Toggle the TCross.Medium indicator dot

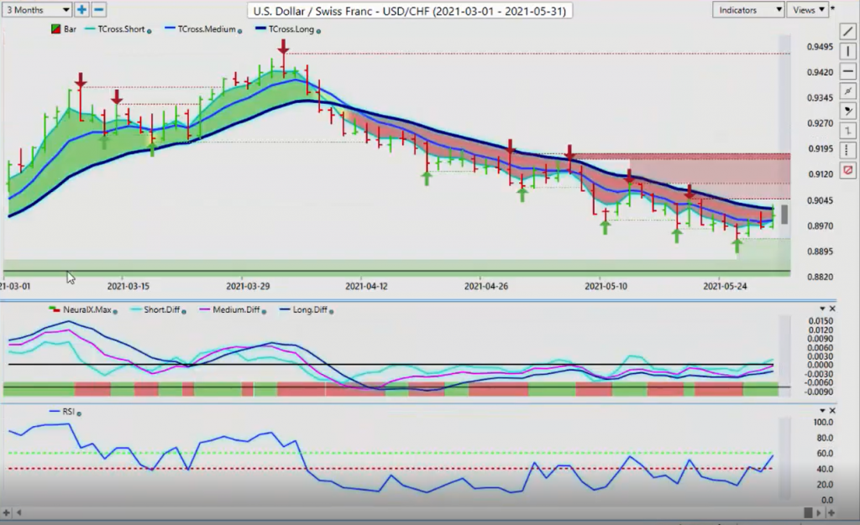(x=240, y=30)
